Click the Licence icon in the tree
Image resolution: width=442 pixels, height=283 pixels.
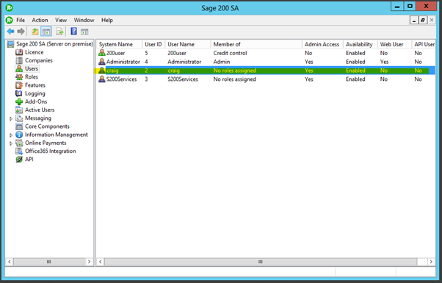pos(19,52)
